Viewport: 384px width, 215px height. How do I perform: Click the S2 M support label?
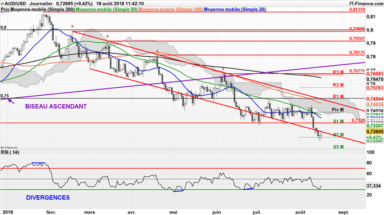pos(338,135)
